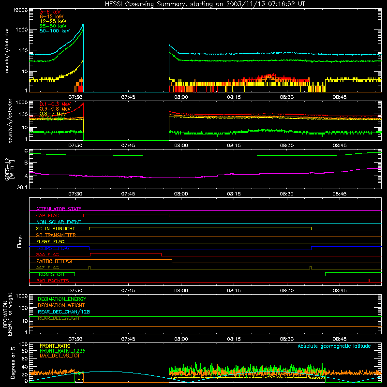Select the '6-12 keV' legend label
Screen dimensions: 387x387
pyautogui.click(x=51, y=16)
